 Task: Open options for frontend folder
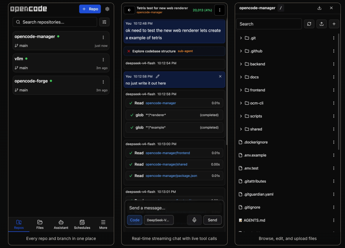tap(334, 90)
